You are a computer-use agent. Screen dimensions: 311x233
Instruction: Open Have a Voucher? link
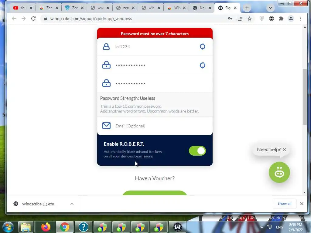tap(155, 178)
